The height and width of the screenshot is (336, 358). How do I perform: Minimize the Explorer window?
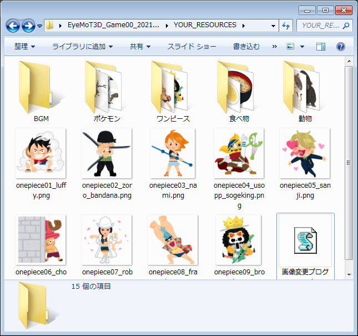tap(307, 11)
